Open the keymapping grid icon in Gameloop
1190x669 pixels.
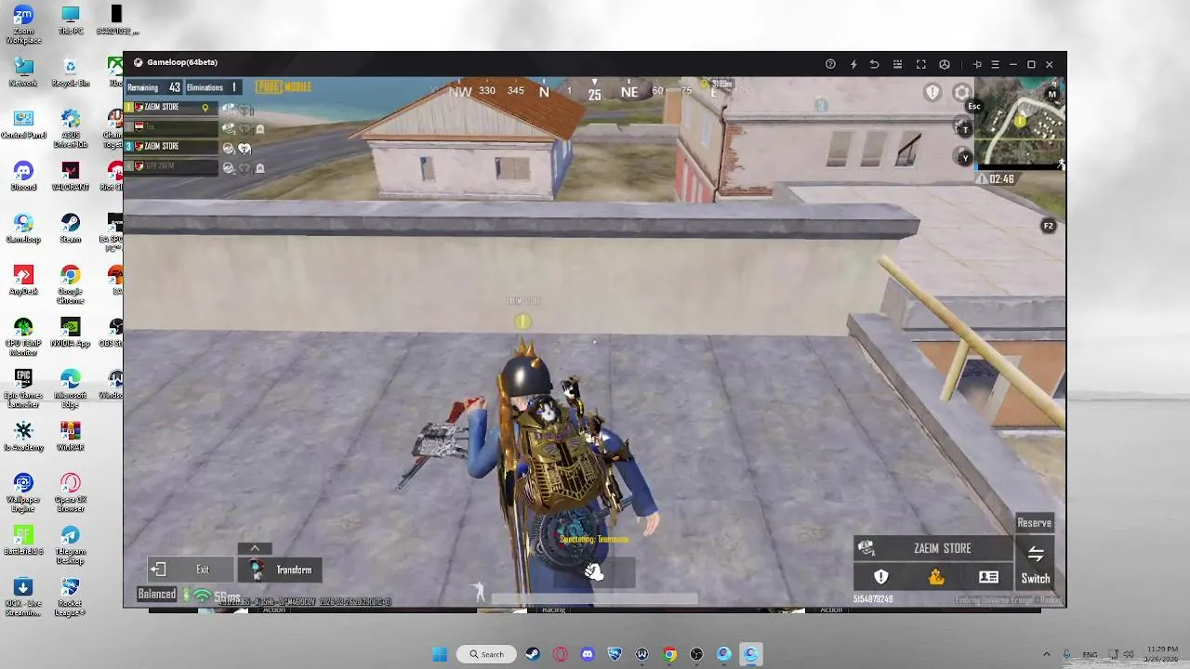pyautogui.click(x=898, y=64)
